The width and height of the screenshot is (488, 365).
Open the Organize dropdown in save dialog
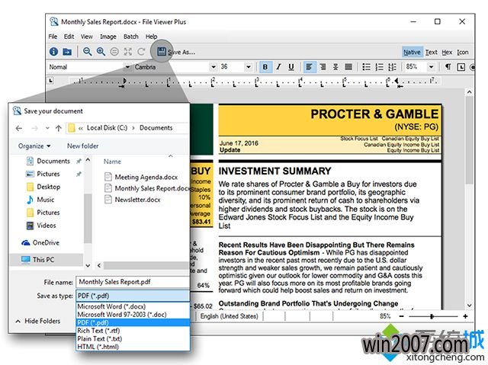pos(34,146)
